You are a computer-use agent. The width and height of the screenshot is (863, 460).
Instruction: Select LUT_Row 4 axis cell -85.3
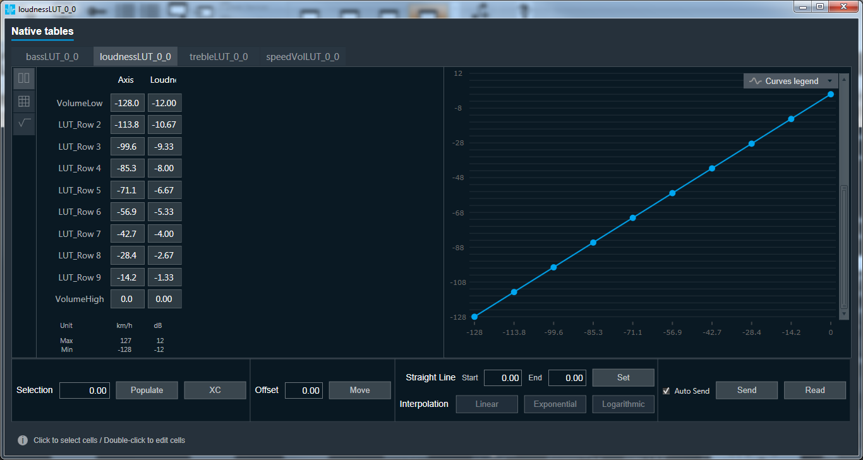[x=128, y=169]
